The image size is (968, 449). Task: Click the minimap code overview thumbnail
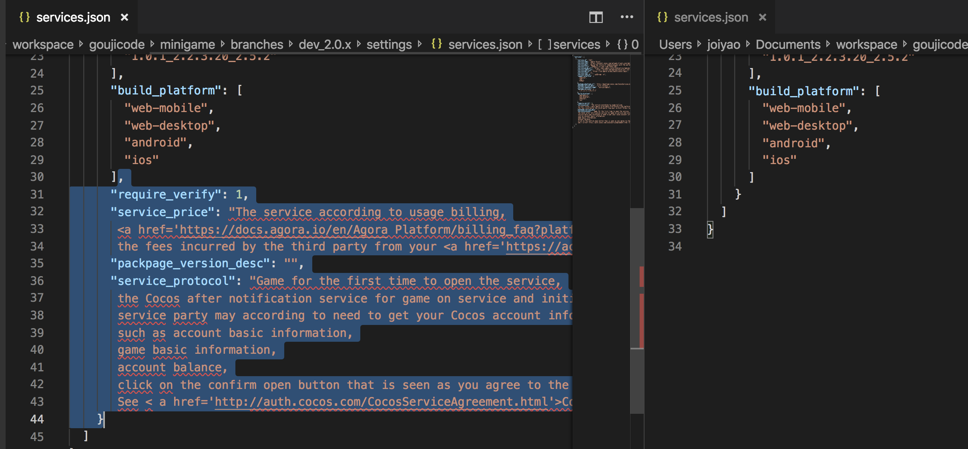pos(601,92)
